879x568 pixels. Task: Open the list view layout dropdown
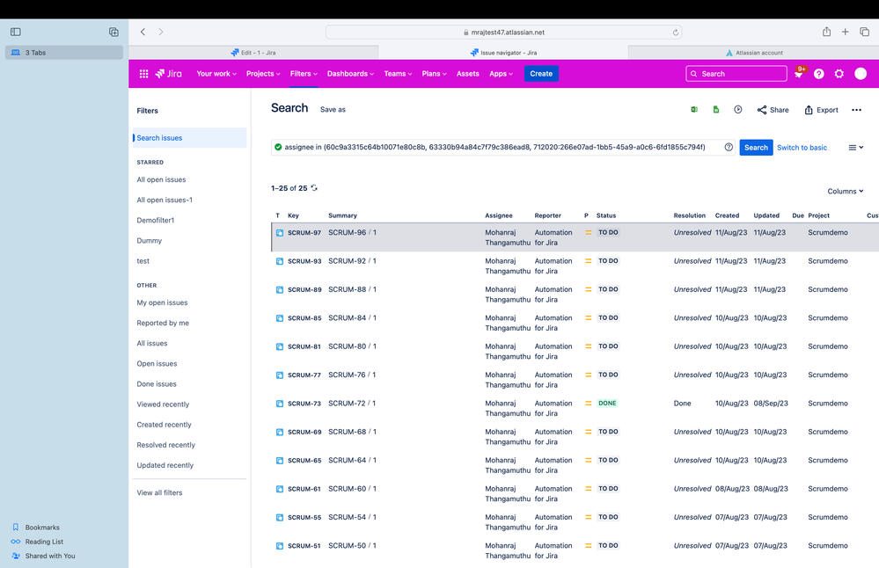(854, 147)
